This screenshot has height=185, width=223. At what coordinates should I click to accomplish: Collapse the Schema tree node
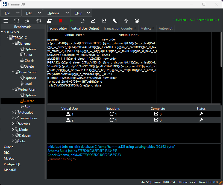(13, 43)
